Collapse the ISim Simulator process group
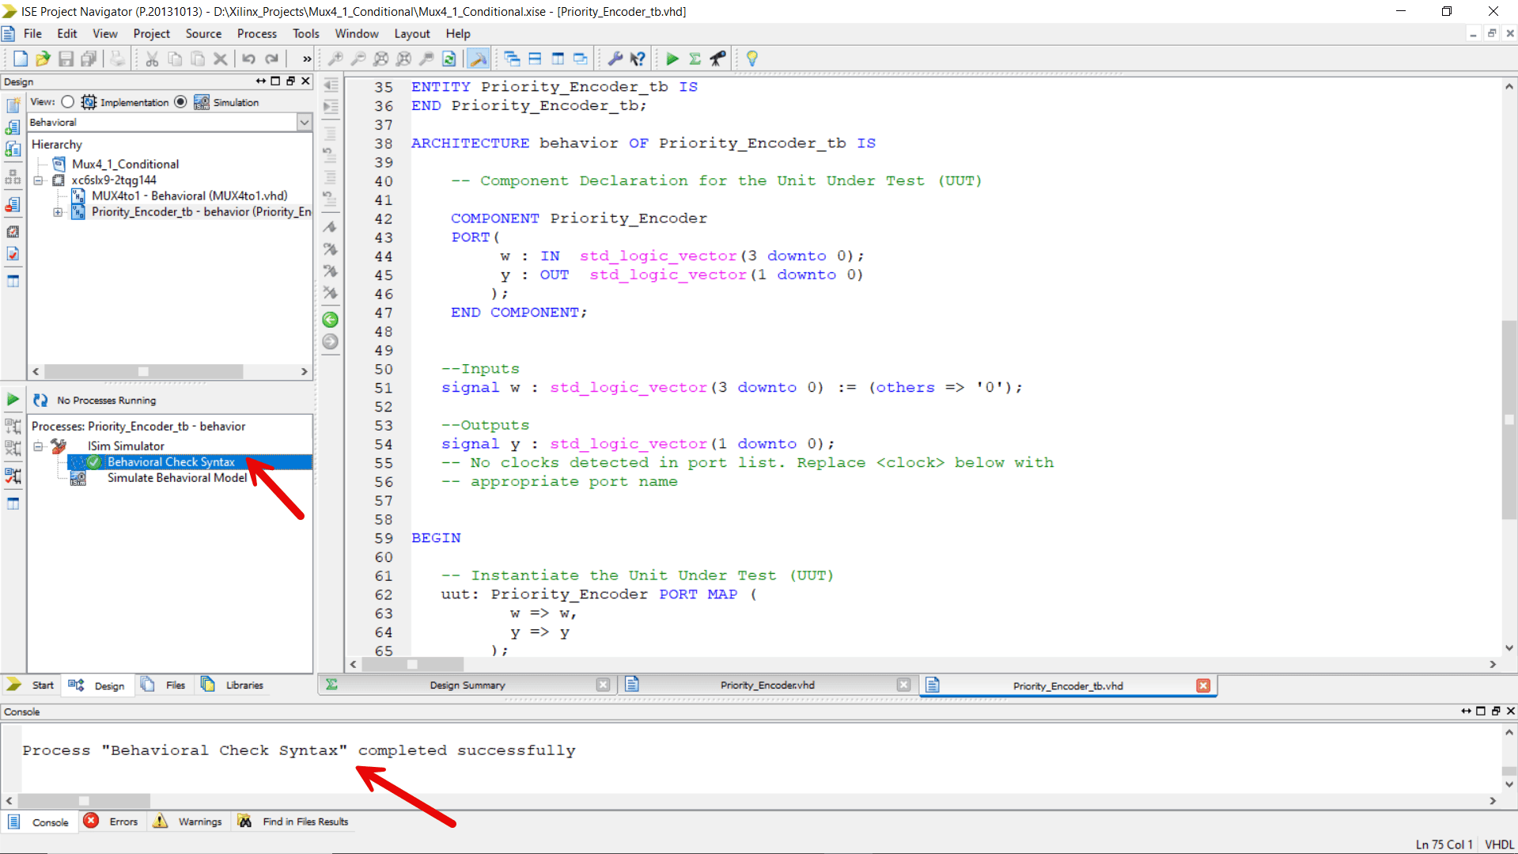This screenshot has height=854, width=1518. tap(38, 446)
